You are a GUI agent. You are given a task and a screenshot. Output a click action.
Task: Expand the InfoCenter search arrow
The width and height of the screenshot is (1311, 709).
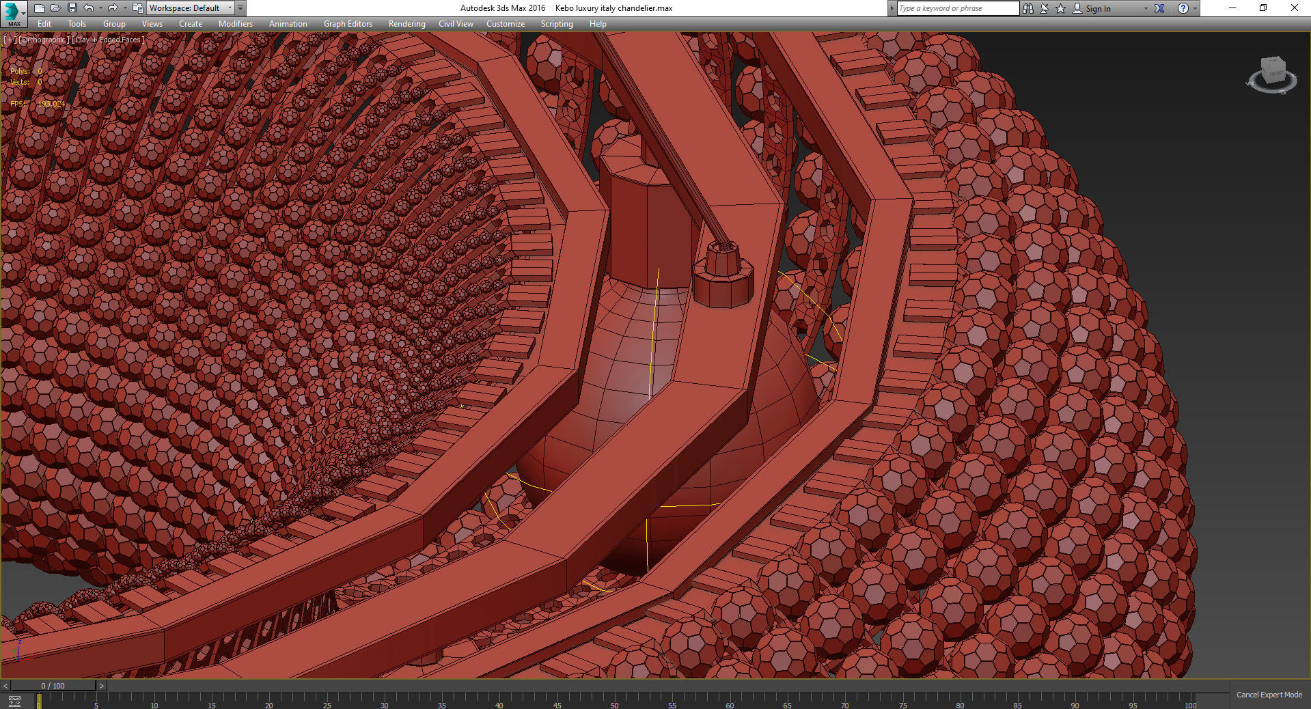click(x=892, y=8)
